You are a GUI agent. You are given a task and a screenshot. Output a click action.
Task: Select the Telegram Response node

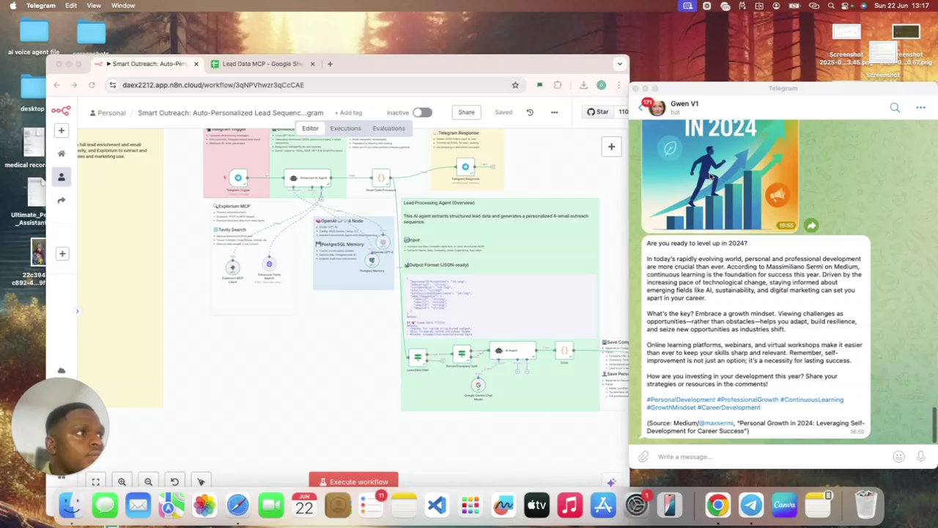pos(465,167)
